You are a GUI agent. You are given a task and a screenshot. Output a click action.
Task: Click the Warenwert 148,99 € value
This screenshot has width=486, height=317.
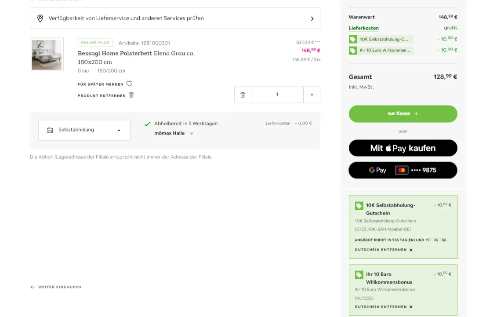pyautogui.click(x=448, y=17)
